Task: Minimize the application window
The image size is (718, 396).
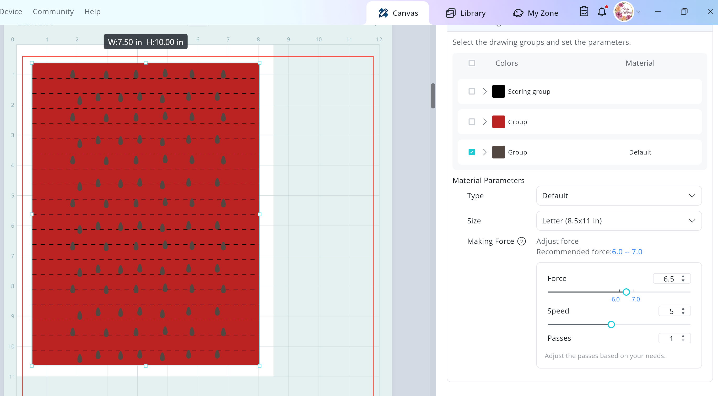Action: pyautogui.click(x=658, y=12)
